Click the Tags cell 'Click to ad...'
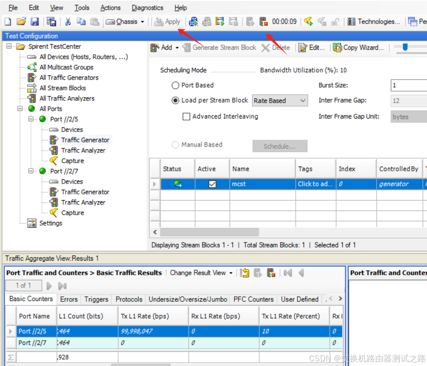 point(316,184)
